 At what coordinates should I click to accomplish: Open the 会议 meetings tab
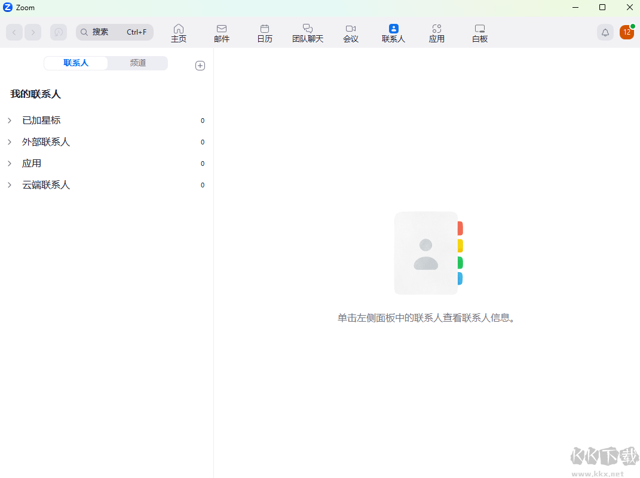pyautogui.click(x=351, y=33)
